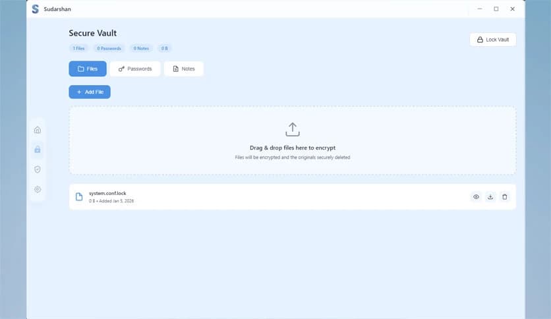Click the 1 Files count badge
The image size is (551, 319).
(78, 49)
